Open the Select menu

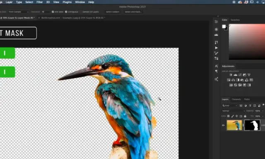(x=29, y=2)
